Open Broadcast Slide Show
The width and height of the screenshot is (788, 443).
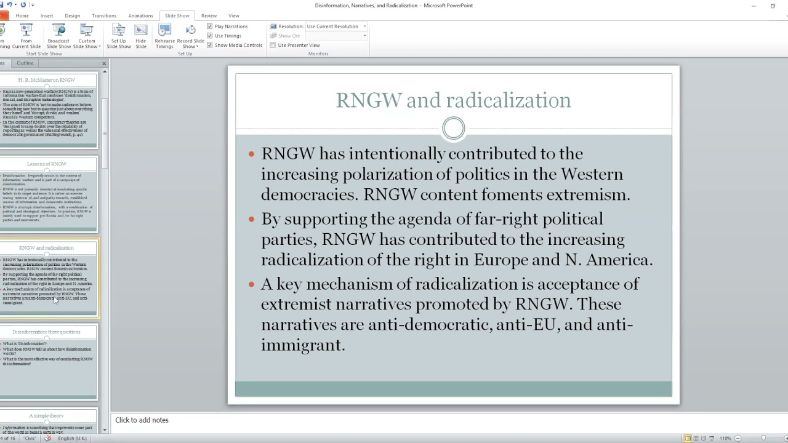58,36
